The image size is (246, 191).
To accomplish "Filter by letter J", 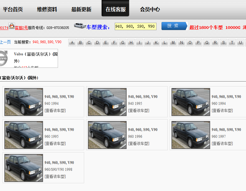I will (148, 43).
